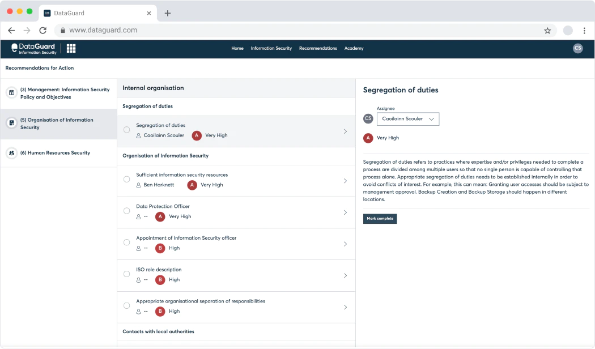Select (5) Organisation of Information Security section
The image size is (595, 349).
[59, 124]
